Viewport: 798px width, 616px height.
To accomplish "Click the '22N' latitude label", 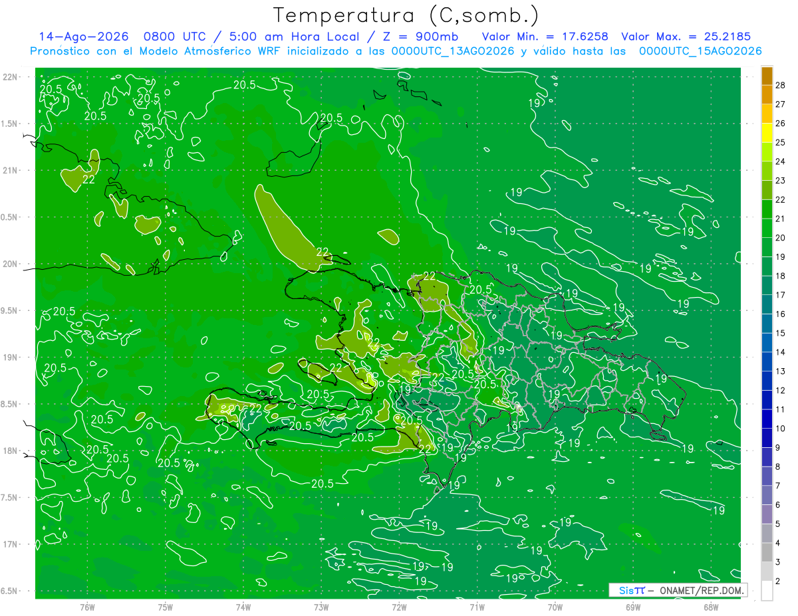I will (x=11, y=77).
